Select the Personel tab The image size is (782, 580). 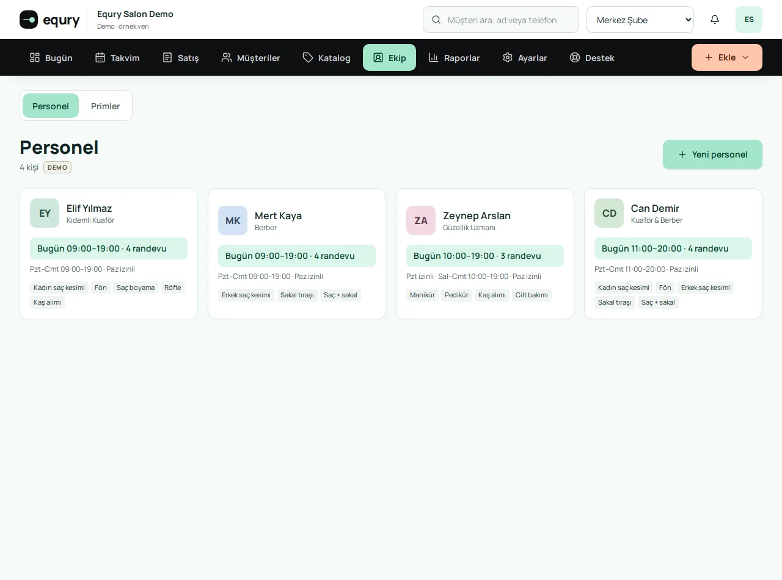(51, 106)
